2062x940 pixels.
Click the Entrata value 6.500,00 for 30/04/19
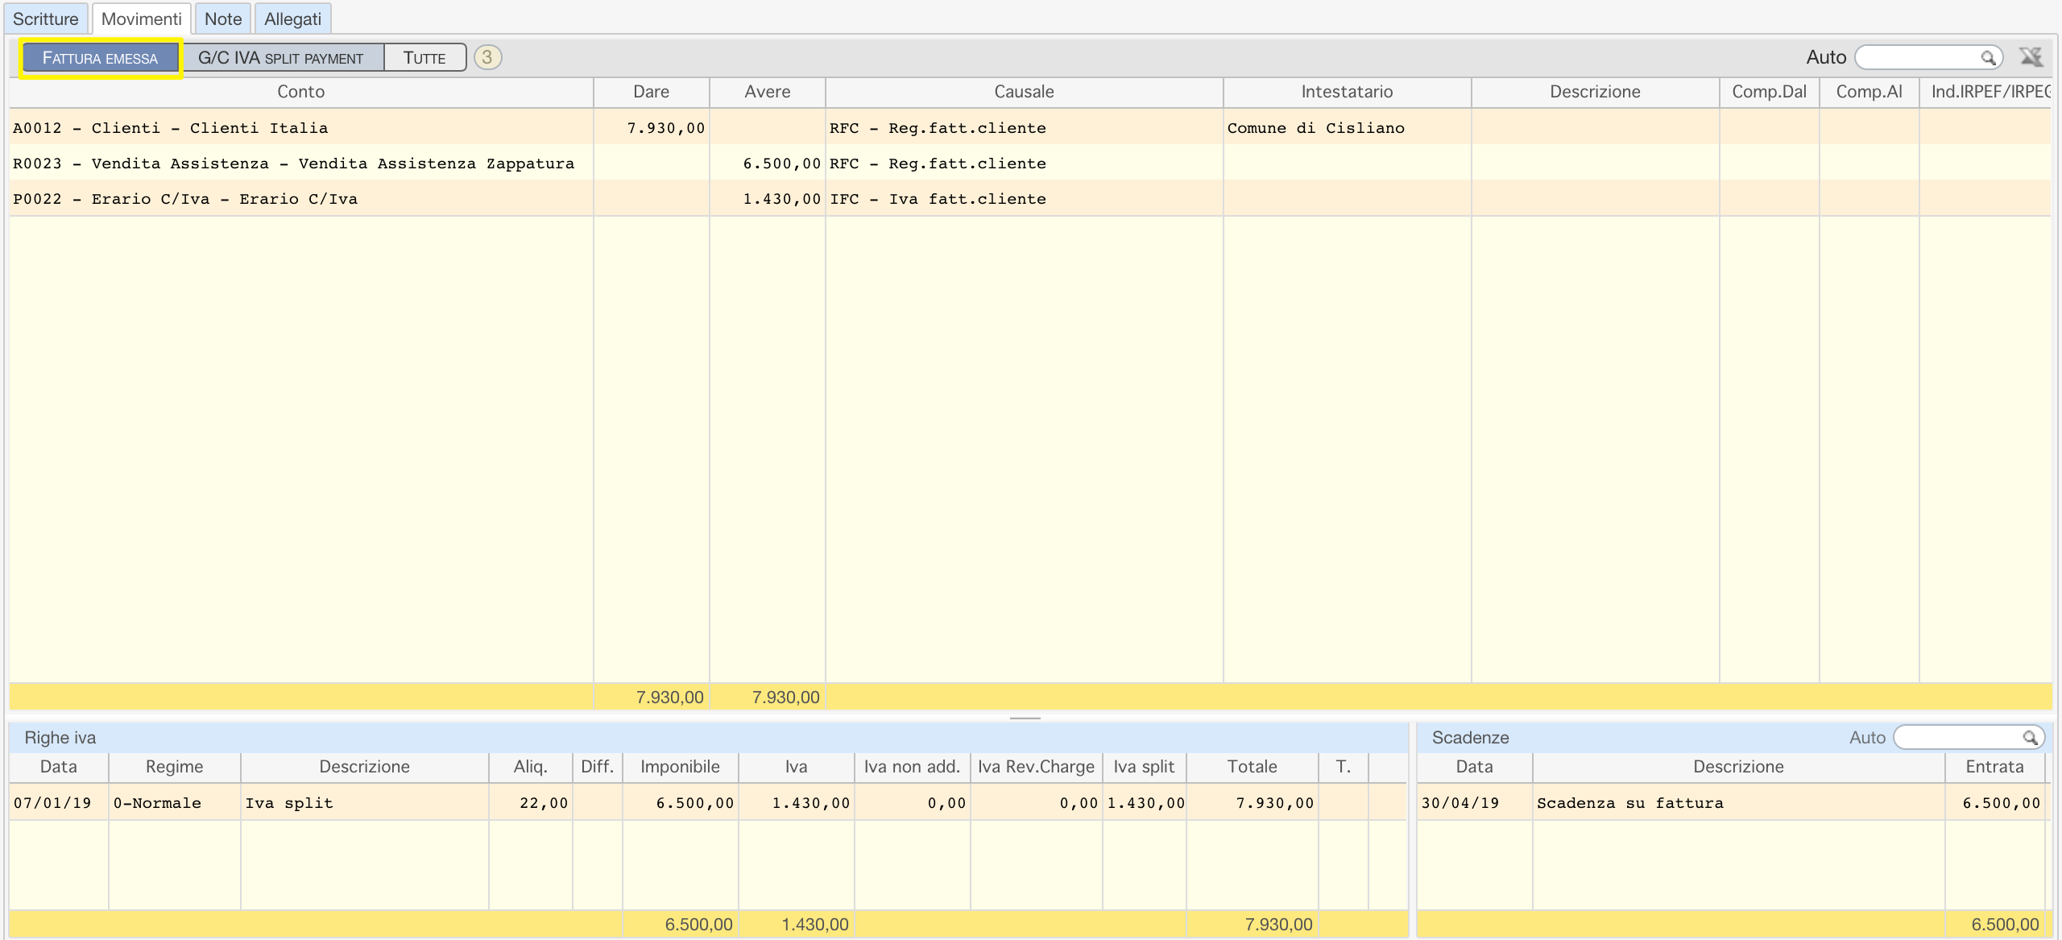pyautogui.click(x=2002, y=803)
